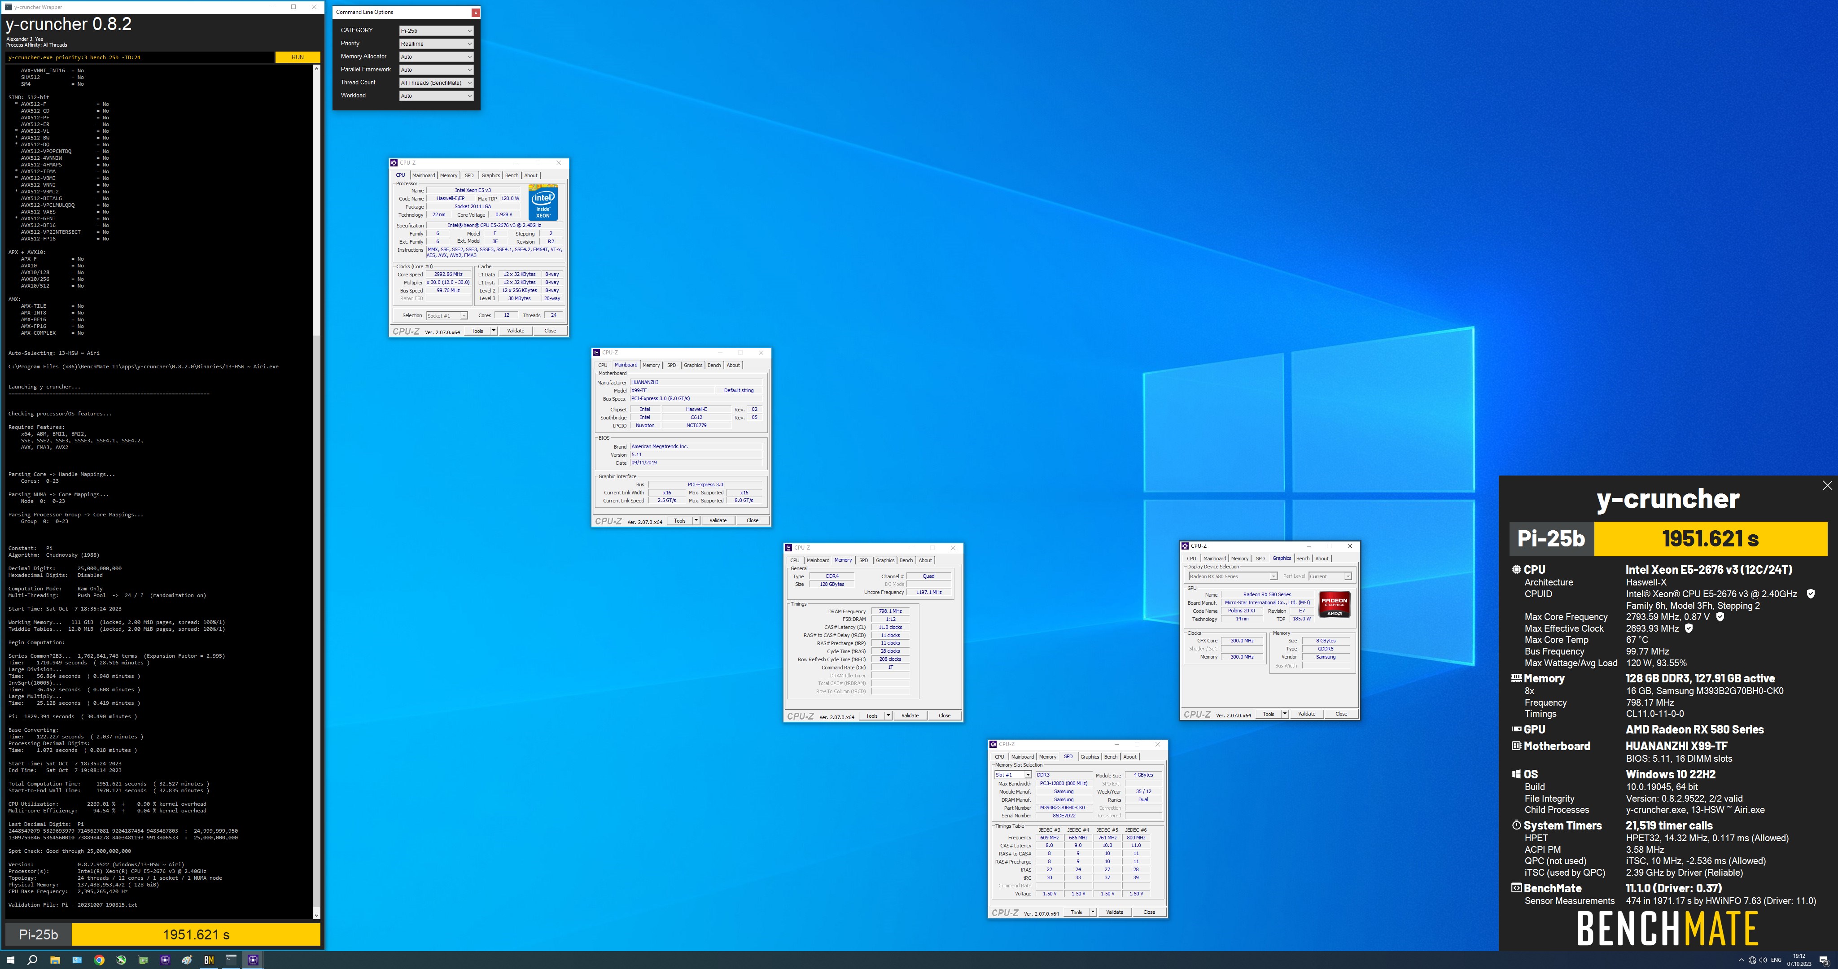
Task: Click the Memory section icon in BenchMate
Action: coord(1516,678)
